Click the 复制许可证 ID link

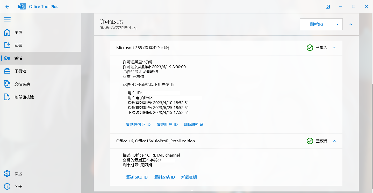click(138, 125)
